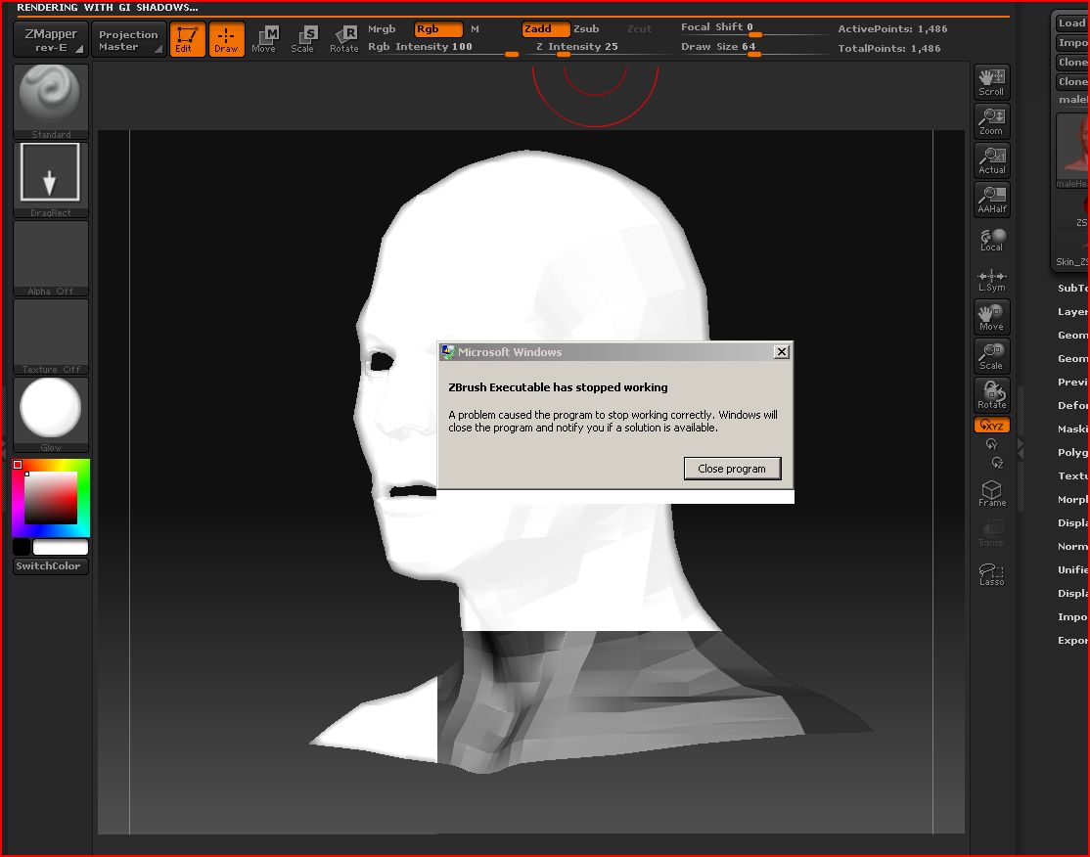Close the Microsoft Windows error dialog
1090x857 pixels.
pos(782,351)
